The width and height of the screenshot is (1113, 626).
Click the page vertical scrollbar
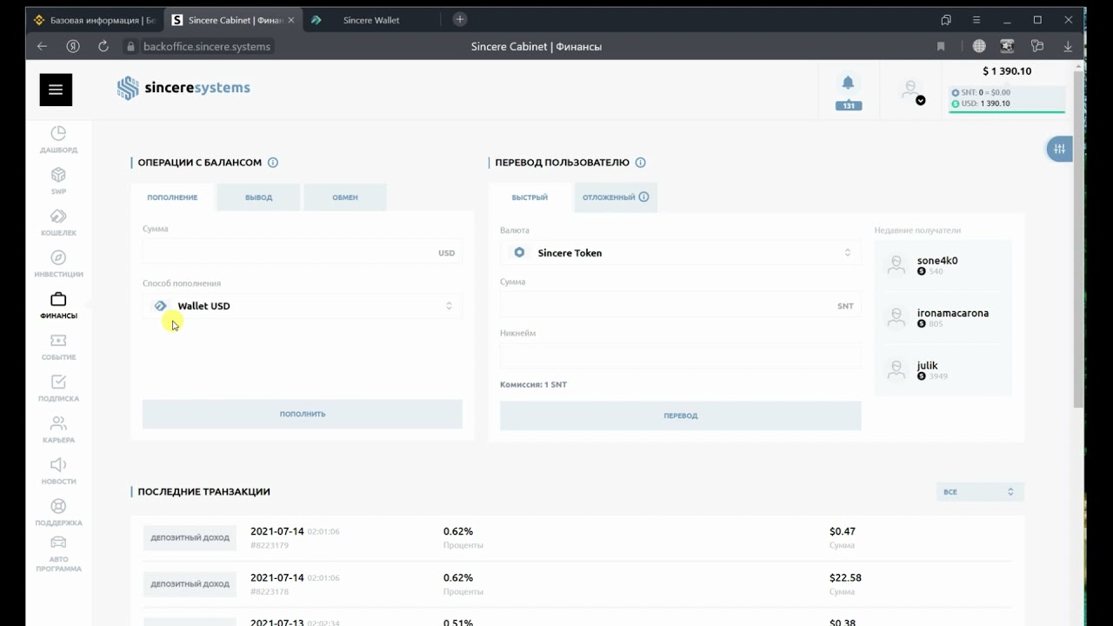point(1078,239)
